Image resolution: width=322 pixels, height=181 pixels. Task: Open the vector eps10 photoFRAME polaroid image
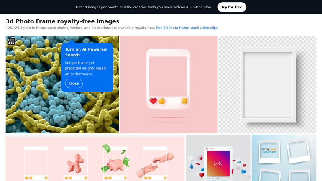(284, 158)
